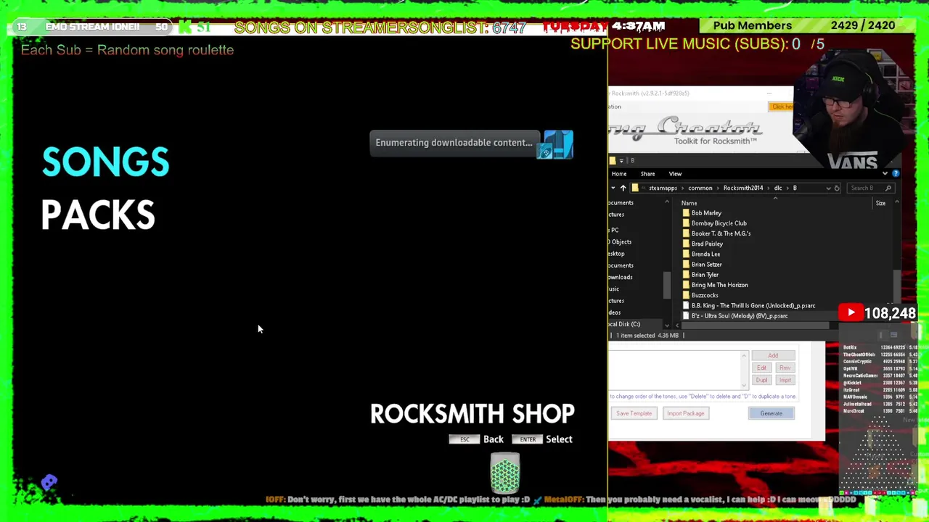Click steamapps in the address breadcrumb
The height and width of the screenshot is (522, 929).
pos(663,188)
